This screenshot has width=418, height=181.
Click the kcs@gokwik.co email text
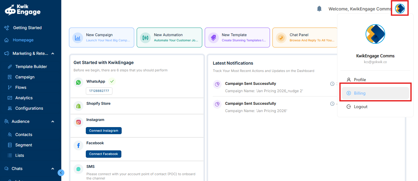(x=375, y=62)
